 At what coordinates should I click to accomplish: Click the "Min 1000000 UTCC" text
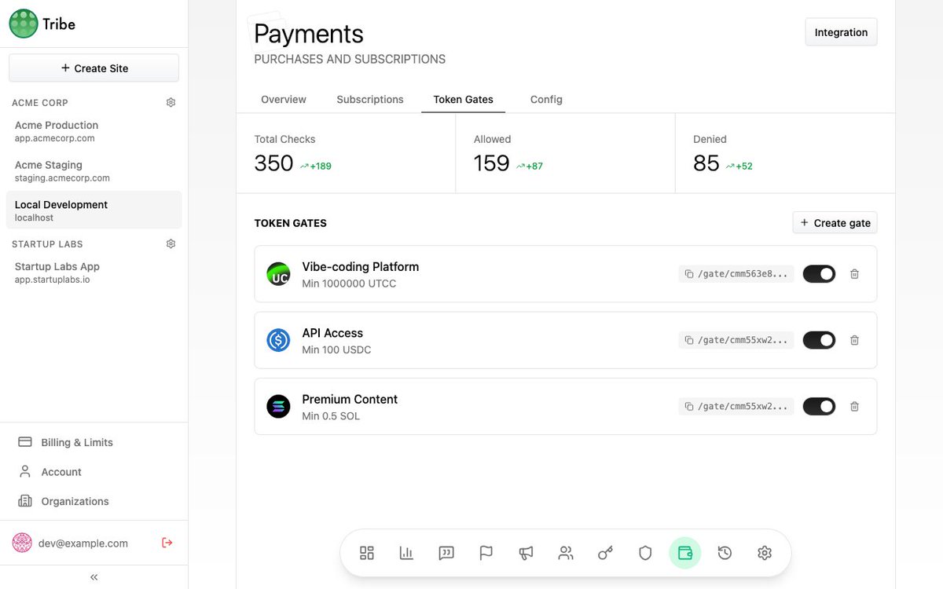click(x=349, y=284)
